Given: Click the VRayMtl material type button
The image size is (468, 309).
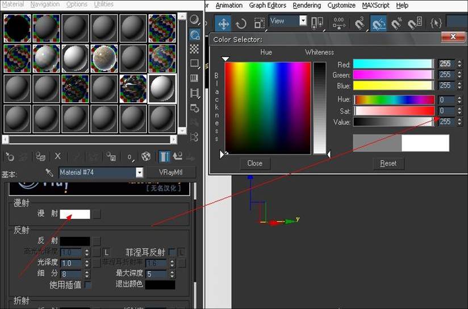Looking at the screenshot, I should click(170, 172).
